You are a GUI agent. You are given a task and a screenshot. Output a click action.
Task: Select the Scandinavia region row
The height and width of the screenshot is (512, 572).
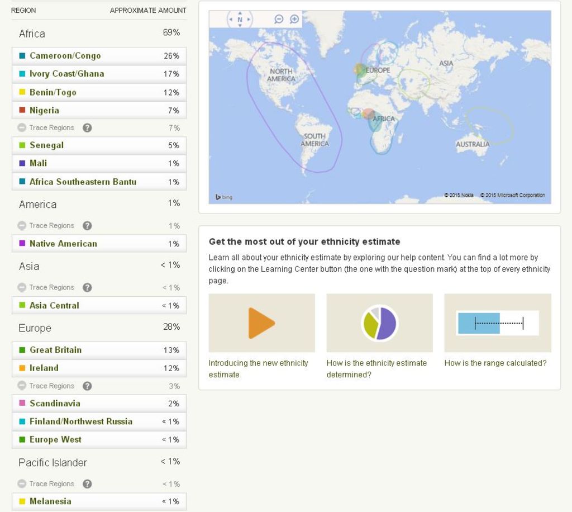[99, 403]
